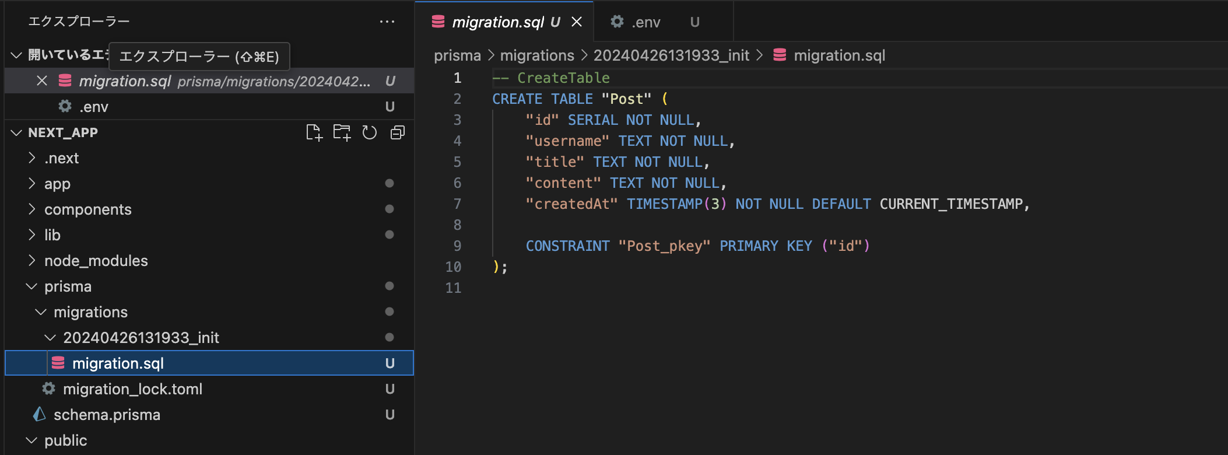1228x455 pixels.
Task: Place cursor on CREATE TABLE "Post" line
Action: [x=580, y=99]
